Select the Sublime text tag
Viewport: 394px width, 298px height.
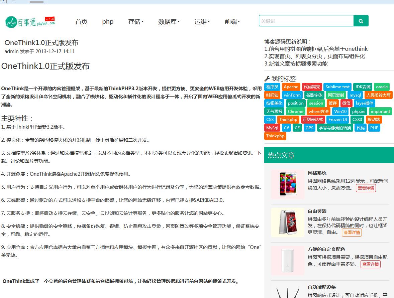[337, 87]
